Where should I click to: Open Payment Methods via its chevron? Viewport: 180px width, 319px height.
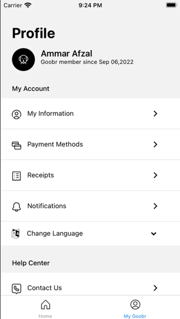point(156,145)
